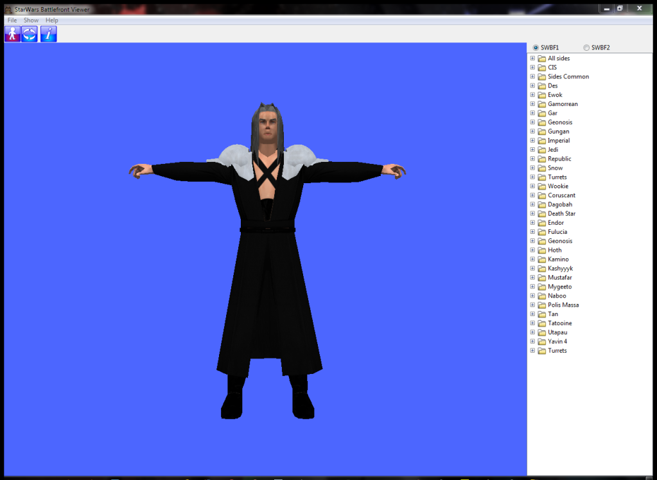Click the Imperial folder icon
The width and height of the screenshot is (657, 480).
click(x=542, y=141)
